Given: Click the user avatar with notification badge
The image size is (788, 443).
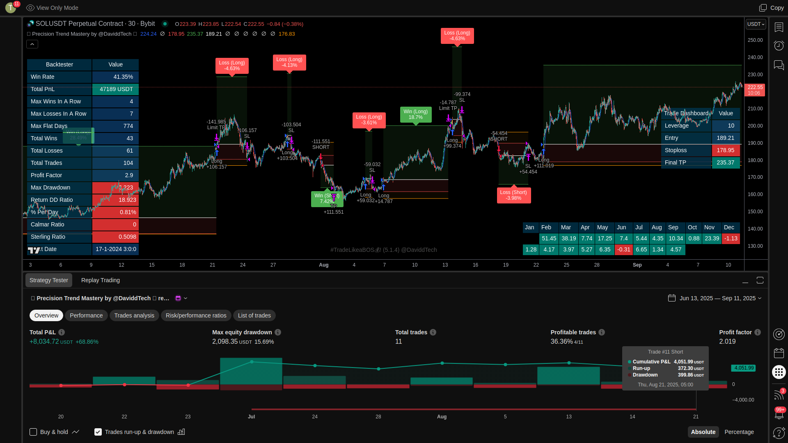Looking at the screenshot, I should point(11,7).
